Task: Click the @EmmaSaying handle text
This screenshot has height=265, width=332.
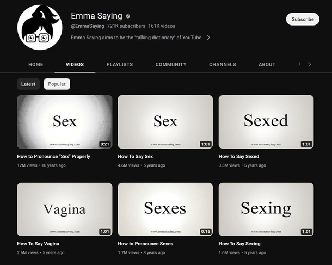Action: pos(88,26)
